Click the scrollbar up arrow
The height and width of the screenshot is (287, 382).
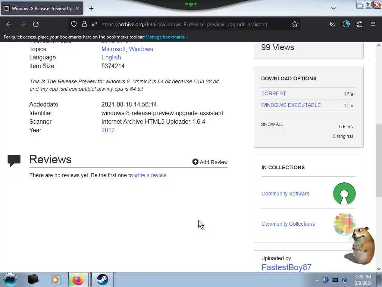379,45
